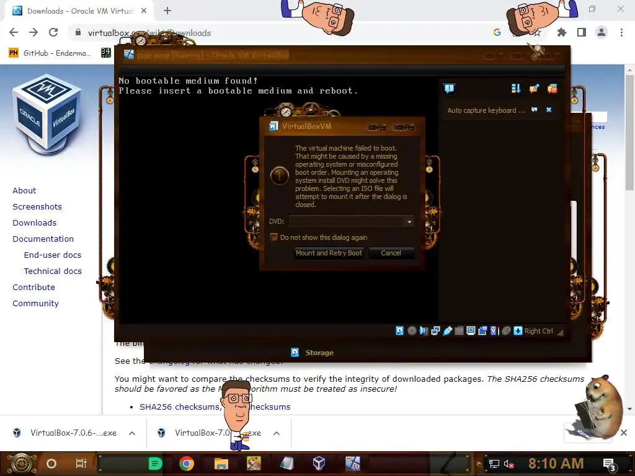Open the Contribute sidebar link
The image size is (635, 476).
33,288
